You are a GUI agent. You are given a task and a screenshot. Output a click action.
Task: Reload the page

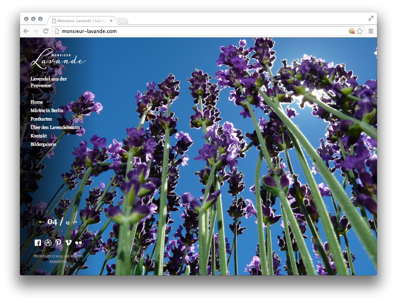pos(46,31)
